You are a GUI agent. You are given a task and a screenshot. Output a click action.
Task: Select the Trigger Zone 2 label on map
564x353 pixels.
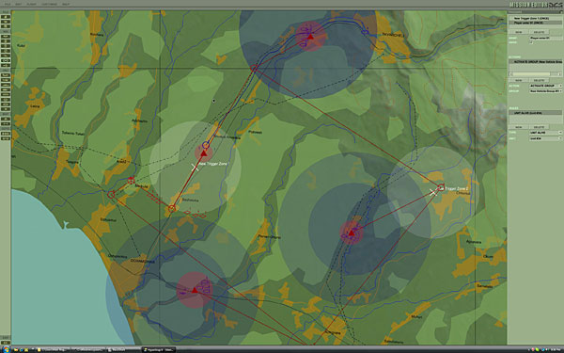point(457,188)
